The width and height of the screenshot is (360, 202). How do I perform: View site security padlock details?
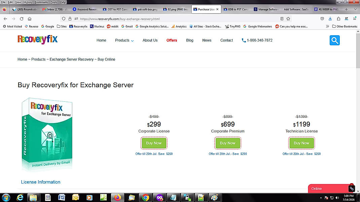pos(70,19)
